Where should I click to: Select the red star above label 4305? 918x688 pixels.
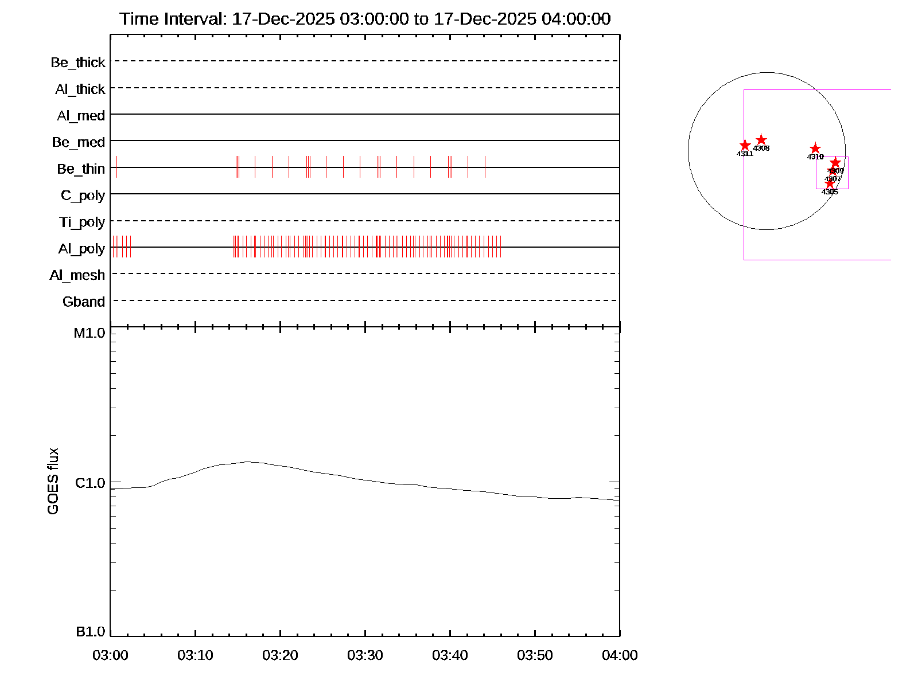pos(830,183)
